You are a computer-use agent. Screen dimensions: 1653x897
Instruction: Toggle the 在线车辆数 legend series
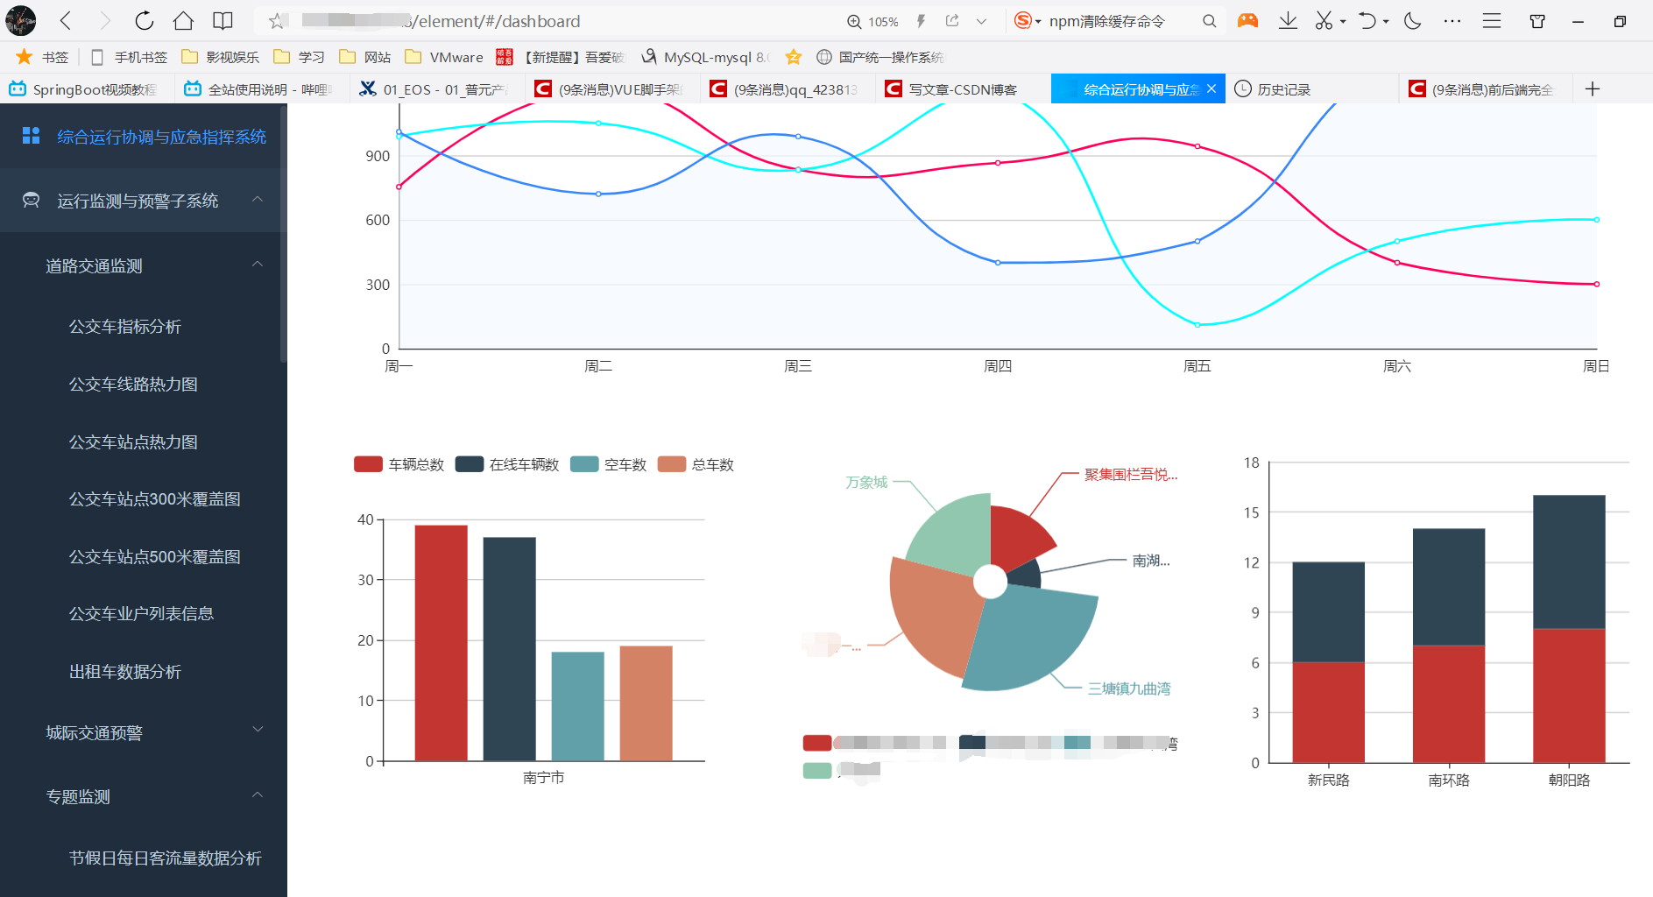pyautogui.click(x=507, y=464)
